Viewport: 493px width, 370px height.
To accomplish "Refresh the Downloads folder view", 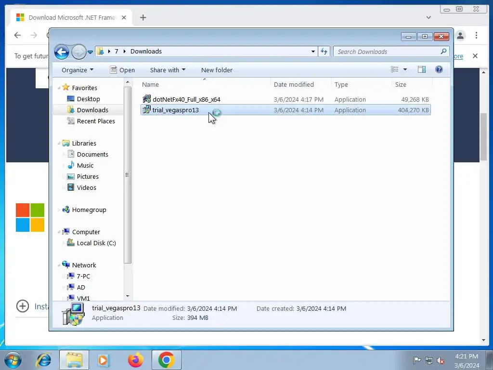I will pos(324,52).
